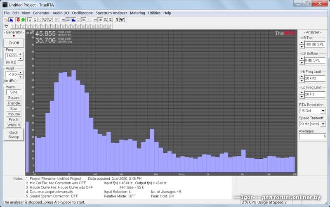330x207 pixels.
Task: Select the Sine wave type
Action: click(14, 93)
